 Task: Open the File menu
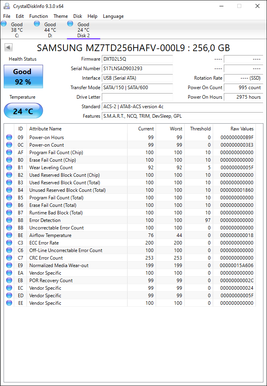pos(7,16)
